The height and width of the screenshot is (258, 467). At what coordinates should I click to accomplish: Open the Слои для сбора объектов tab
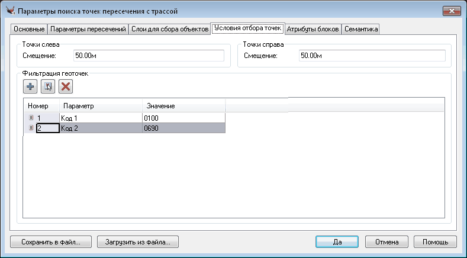click(x=169, y=29)
